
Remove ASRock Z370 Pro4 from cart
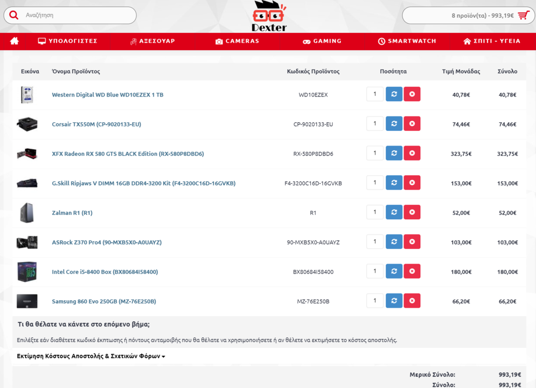point(412,241)
